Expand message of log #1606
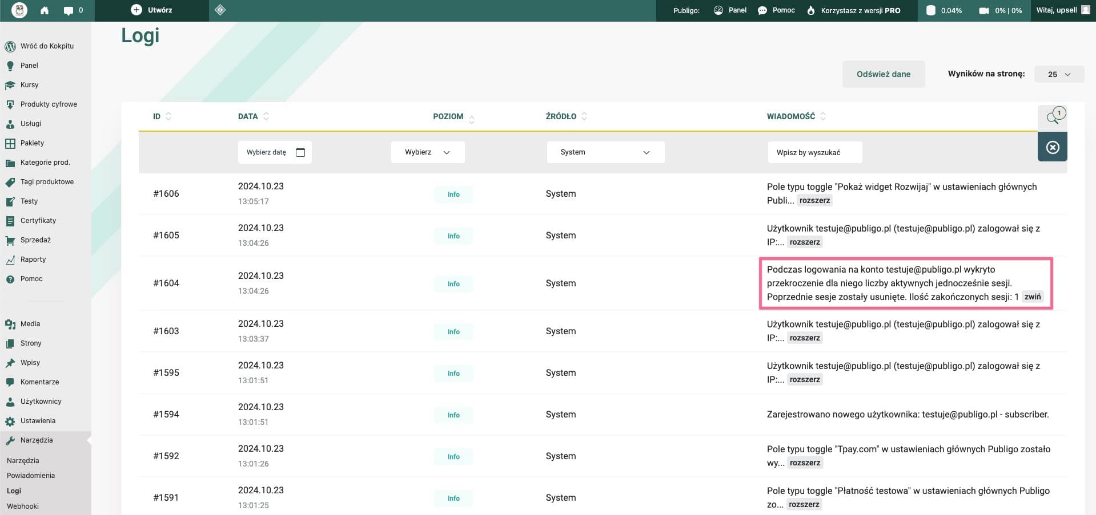 tap(814, 201)
